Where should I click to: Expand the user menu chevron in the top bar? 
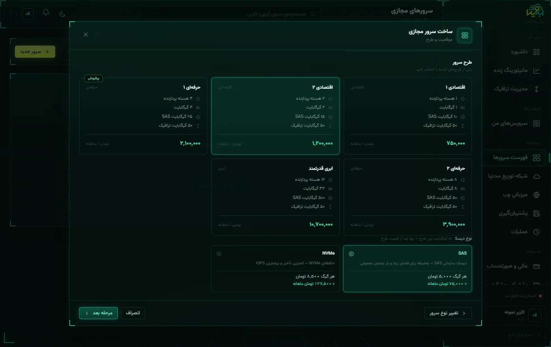tap(16, 14)
